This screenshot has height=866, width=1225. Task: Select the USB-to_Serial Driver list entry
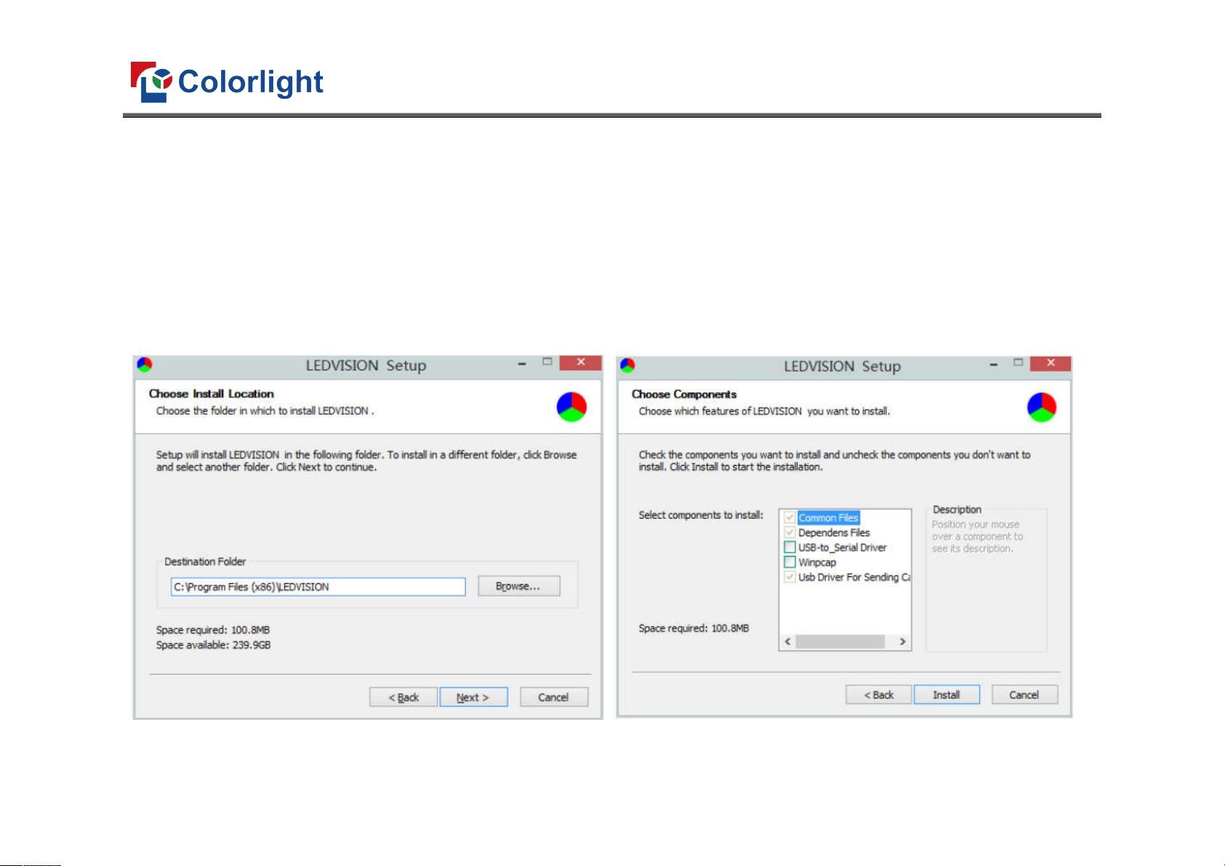tap(843, 548)
